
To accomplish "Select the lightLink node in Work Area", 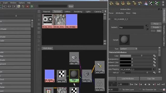I will point(100,67).
